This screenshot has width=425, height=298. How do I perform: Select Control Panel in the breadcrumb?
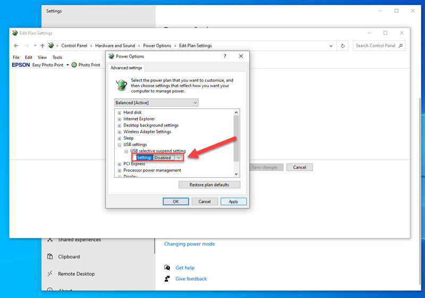74,46
